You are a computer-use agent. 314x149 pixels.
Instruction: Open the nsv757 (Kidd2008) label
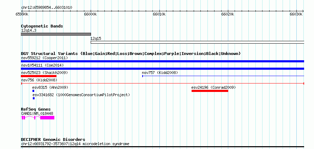pyautogui.click(x=160, y=73)
